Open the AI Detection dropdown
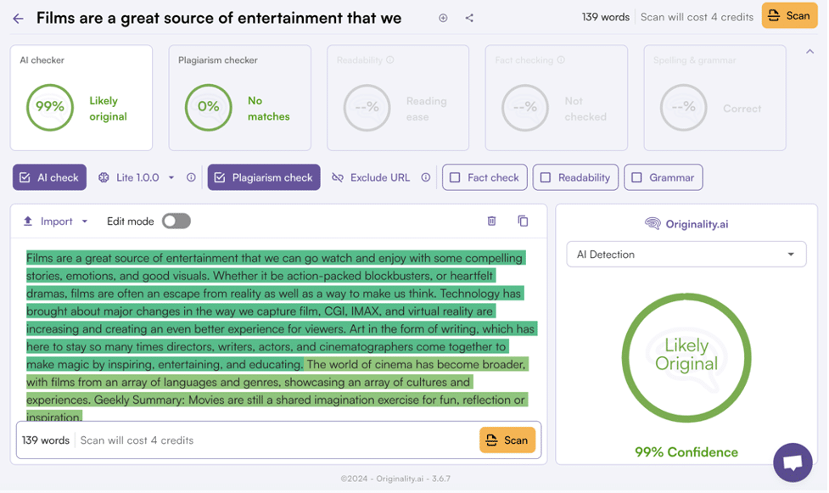Viewport: 829px width, 493px height. coord(686,254)
